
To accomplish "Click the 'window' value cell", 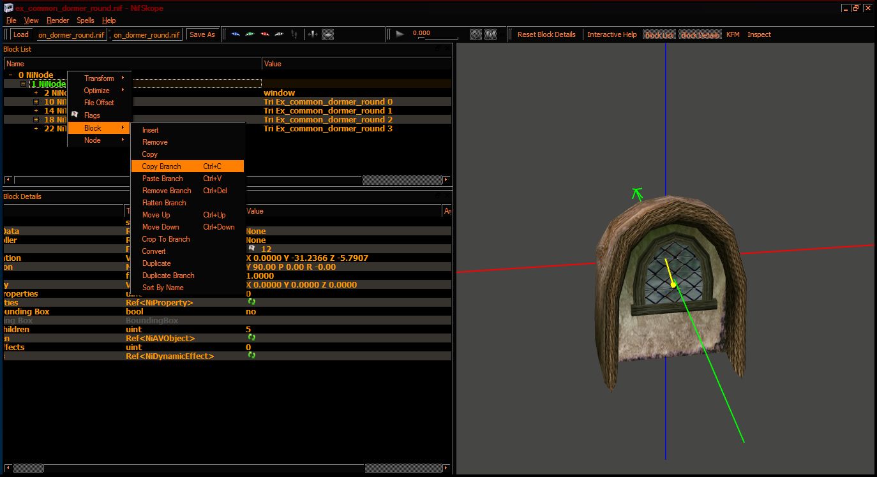I will coord(279,93).
